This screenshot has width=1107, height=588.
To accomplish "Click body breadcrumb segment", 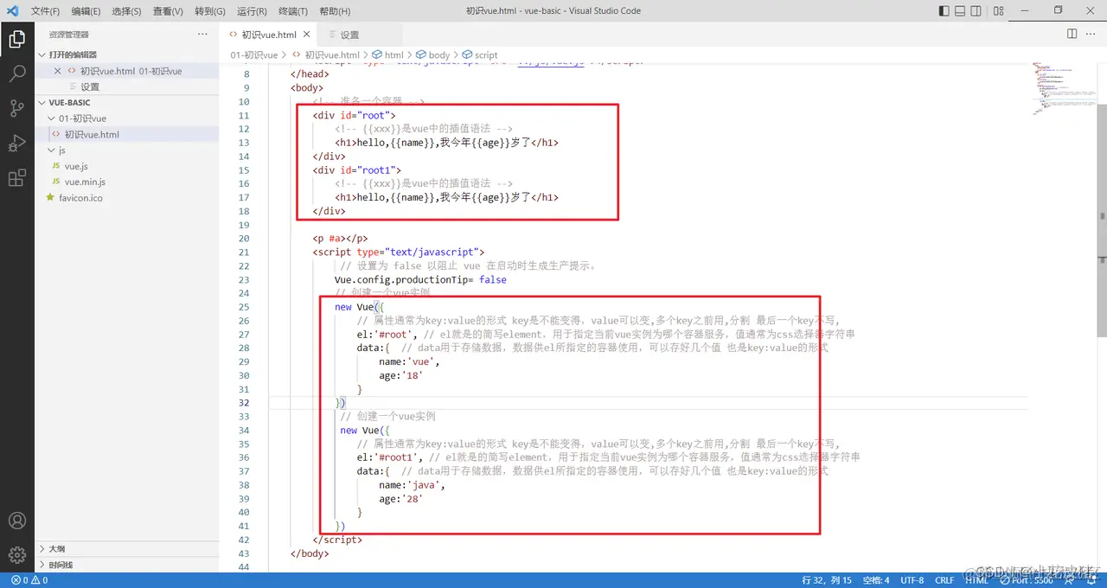I will point(433,54).
